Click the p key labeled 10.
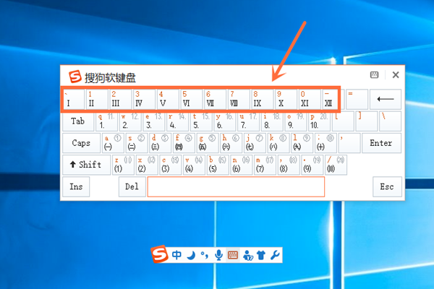This screenshot has width=434, height=289. coord(320,121)
